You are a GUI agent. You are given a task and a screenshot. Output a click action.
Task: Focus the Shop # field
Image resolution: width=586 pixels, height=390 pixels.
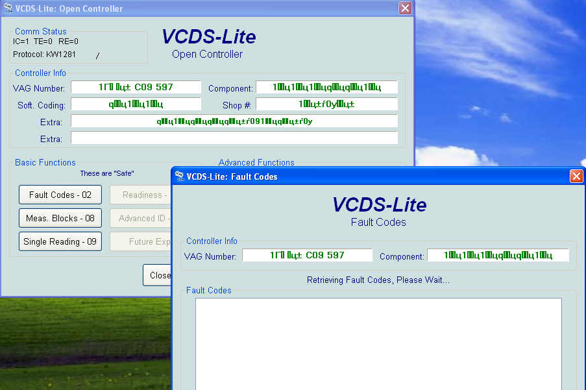326,104
